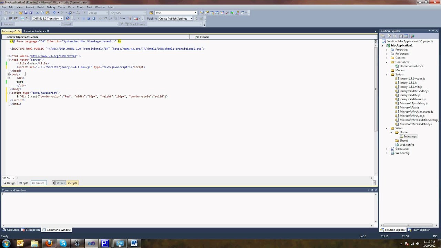Click the Refresh icon in Solution Explorer toolbar
Viewport: 441px width, 248px height.
click(394, 36)
